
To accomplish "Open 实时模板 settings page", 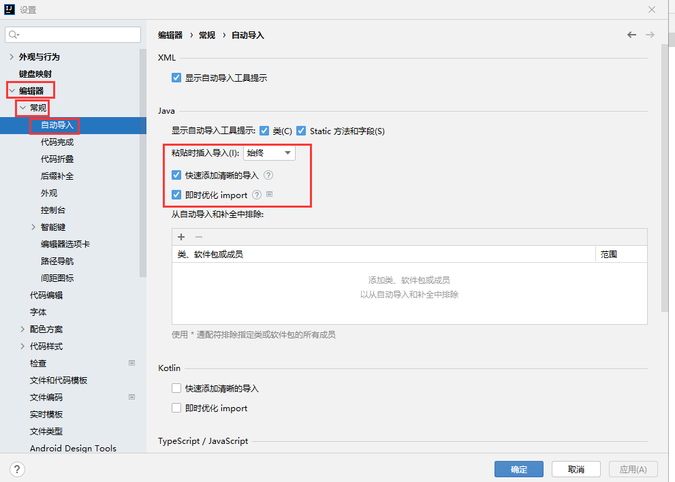I will click(46, 415).
